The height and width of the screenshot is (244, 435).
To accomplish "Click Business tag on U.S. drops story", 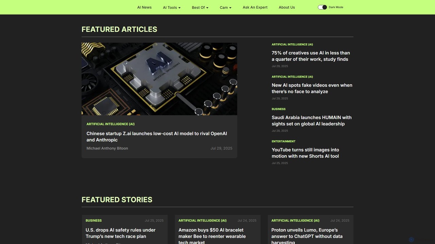I will pos(93,221).
